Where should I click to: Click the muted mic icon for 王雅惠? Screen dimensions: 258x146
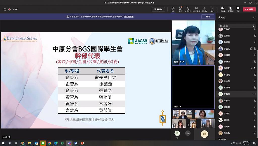(255, 36)
